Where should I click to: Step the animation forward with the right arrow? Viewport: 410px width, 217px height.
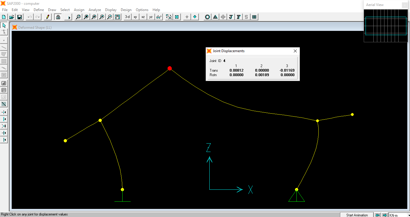385,215
